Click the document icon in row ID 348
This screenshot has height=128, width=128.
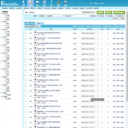click(x=35, y=116)
